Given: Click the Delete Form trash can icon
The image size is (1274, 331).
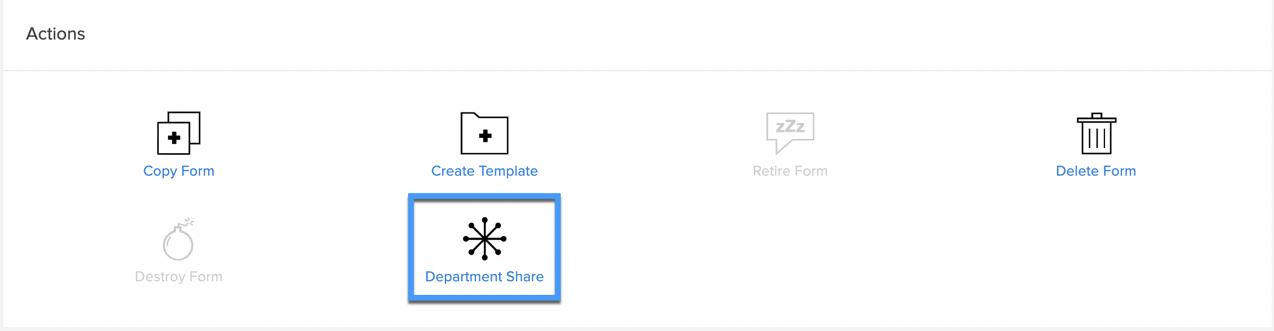Looking at the screenshot, I should point(1097,133).
